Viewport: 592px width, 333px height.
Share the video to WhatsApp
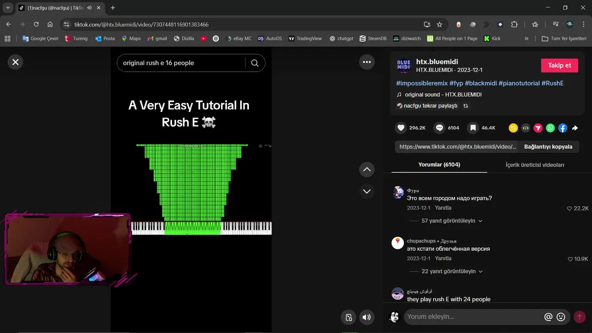coord(550,128)
